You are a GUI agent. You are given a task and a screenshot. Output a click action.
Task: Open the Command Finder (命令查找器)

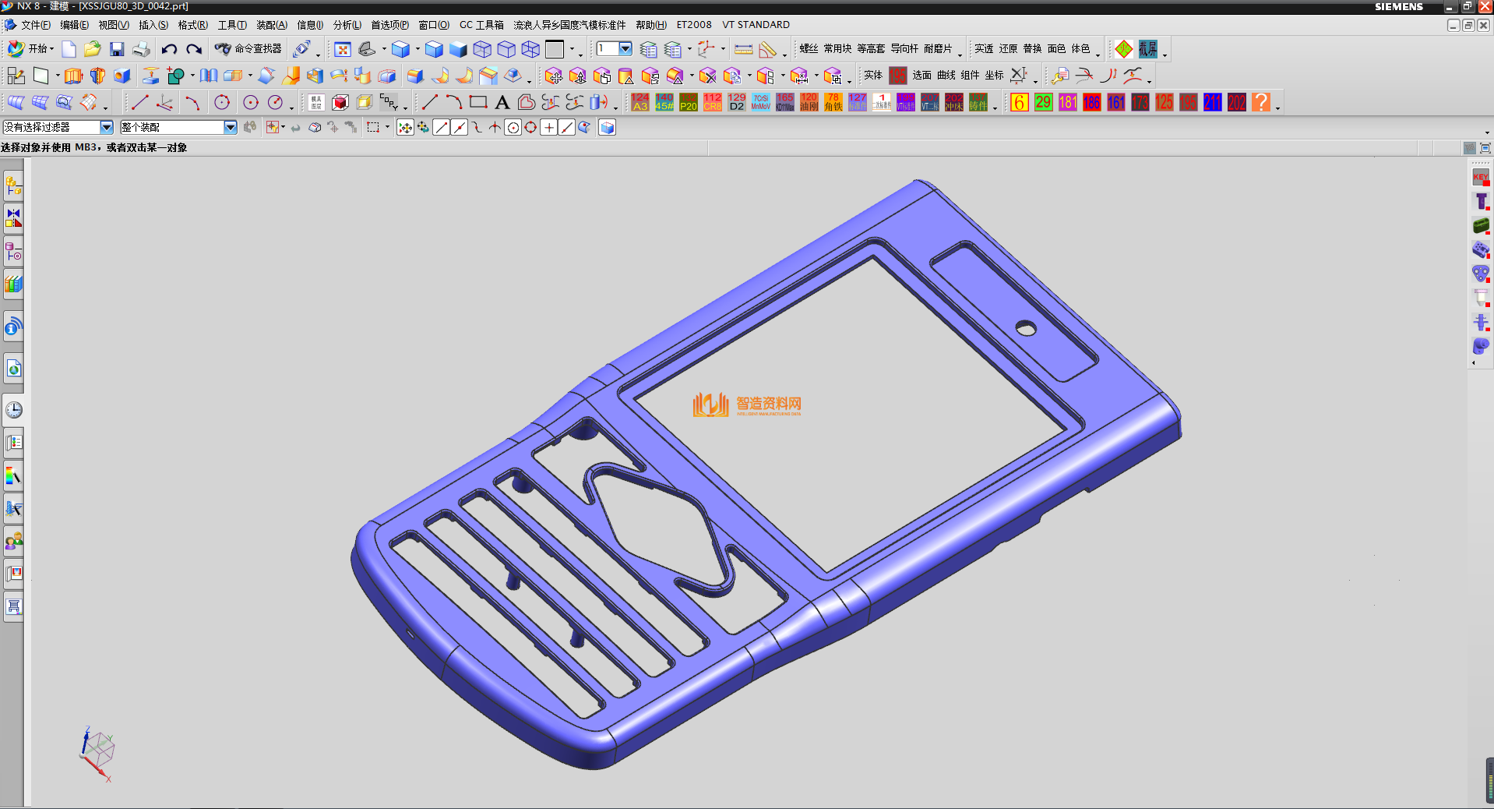[x=249, y=49]
